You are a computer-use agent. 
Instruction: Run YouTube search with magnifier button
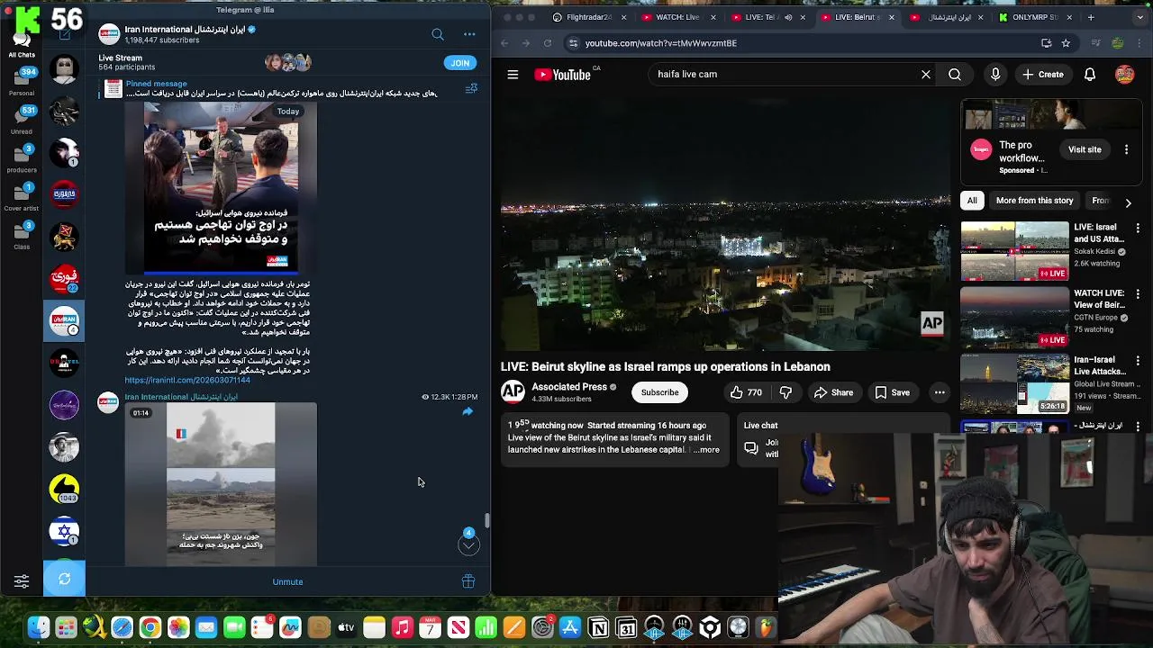955,75
